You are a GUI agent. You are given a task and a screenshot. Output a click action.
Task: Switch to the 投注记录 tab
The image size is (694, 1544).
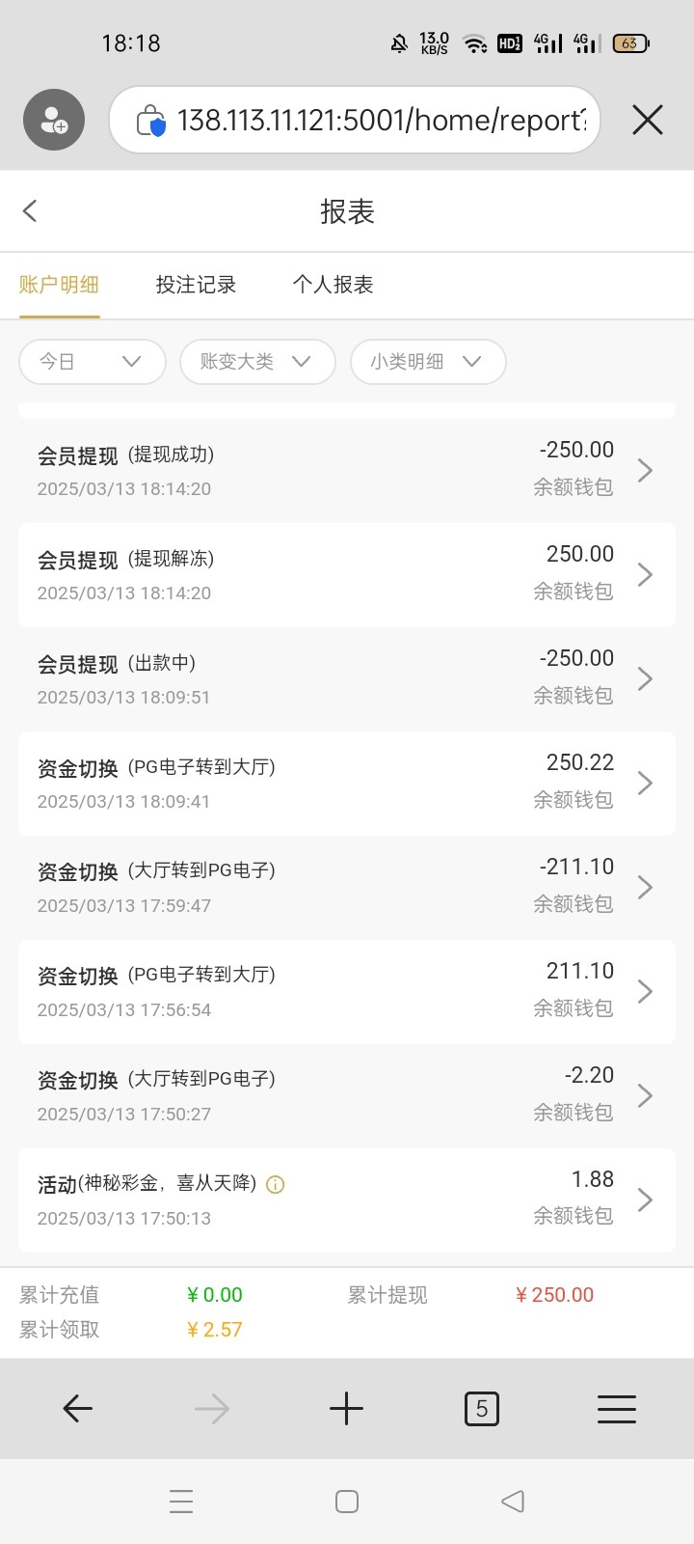click(x=196, y=285)
